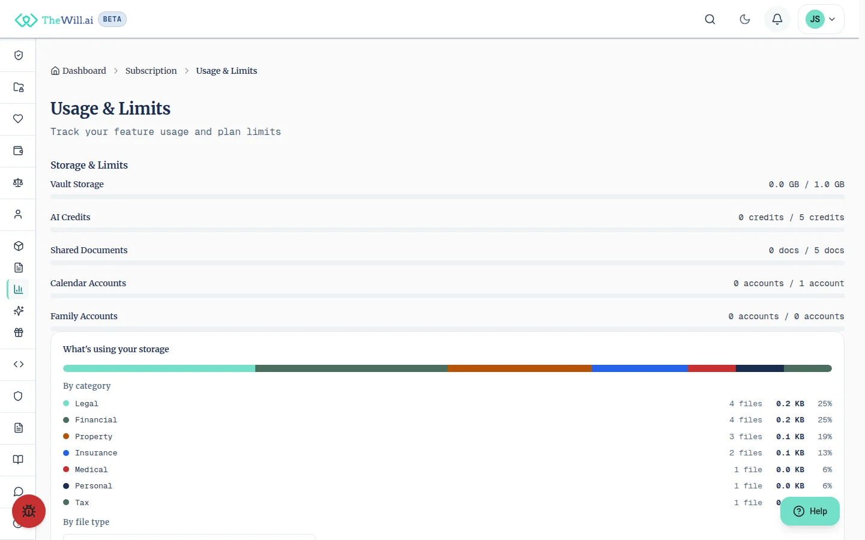
Task: Go to Subscription breadcrumb link
Action: tap(151, 71)
